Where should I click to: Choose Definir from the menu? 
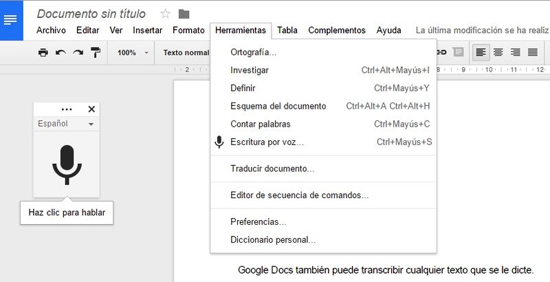[323, 88]
